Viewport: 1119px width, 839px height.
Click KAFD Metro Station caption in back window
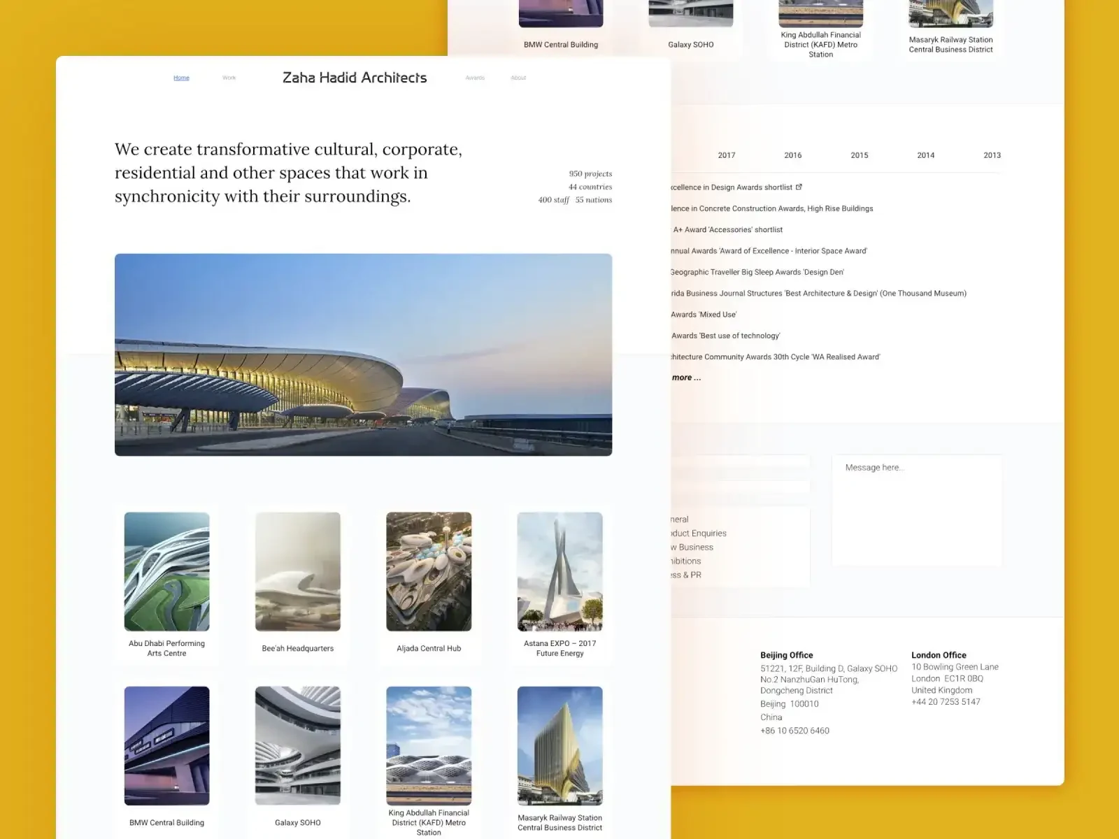point(821,45)
